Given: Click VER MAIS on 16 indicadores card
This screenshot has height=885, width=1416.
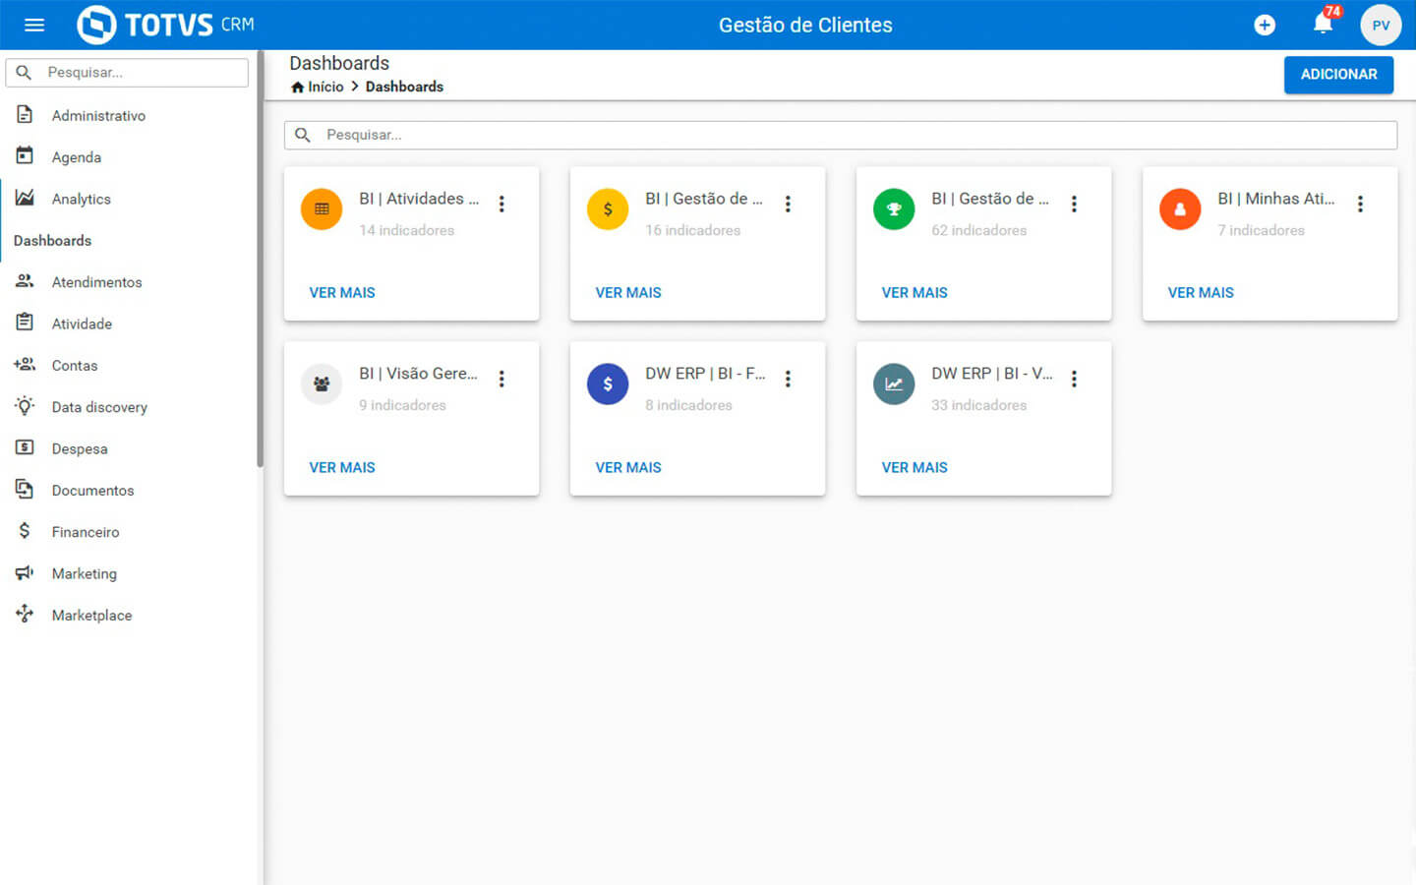Looking at the screenshot, I should [628, 293].
